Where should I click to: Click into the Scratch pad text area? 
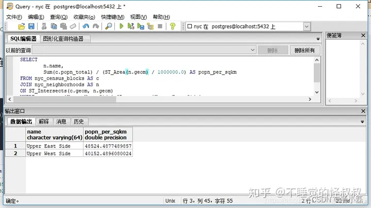(x=343, y=68)
